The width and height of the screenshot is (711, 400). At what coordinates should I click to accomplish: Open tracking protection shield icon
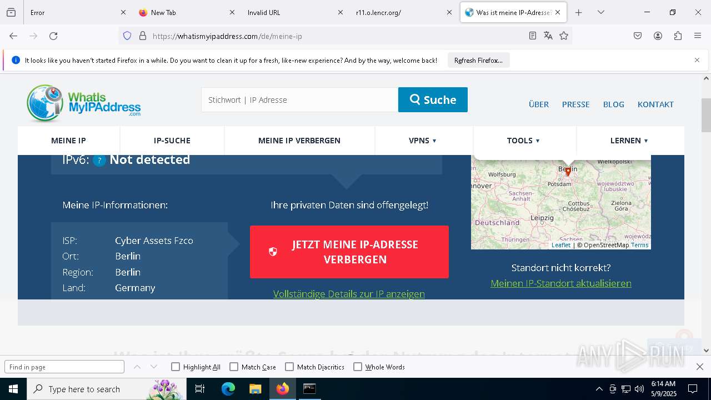point(127,36)
